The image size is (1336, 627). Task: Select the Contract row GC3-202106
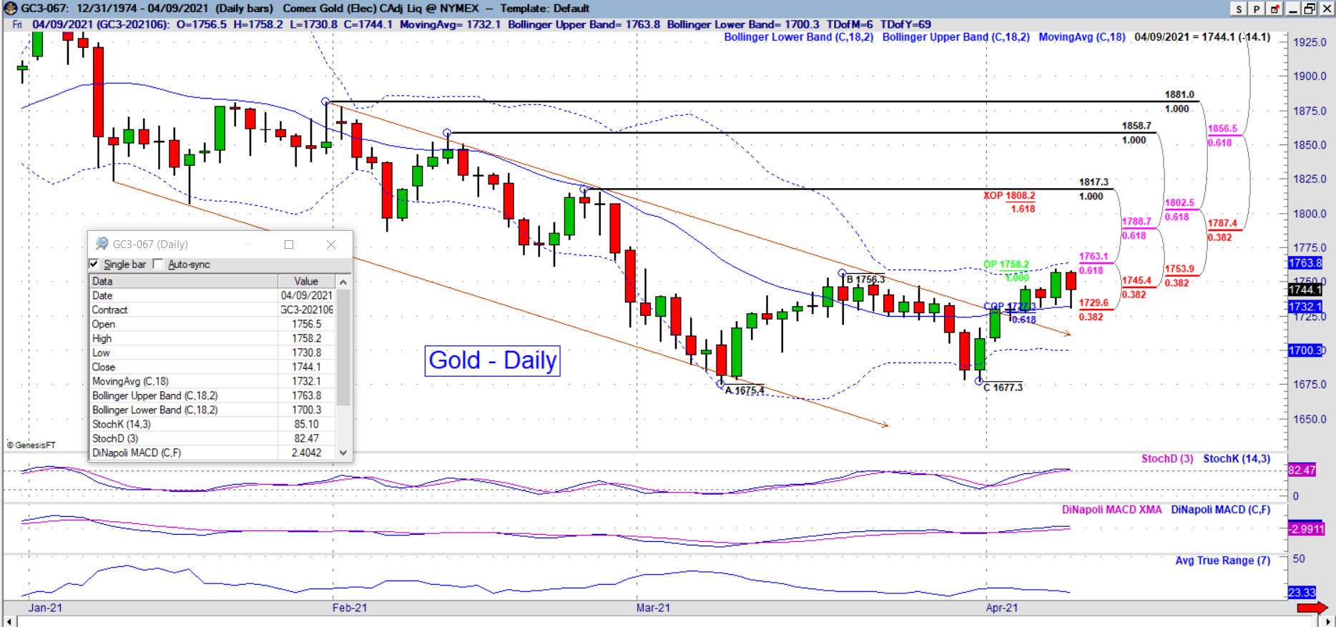click(212, 310)
